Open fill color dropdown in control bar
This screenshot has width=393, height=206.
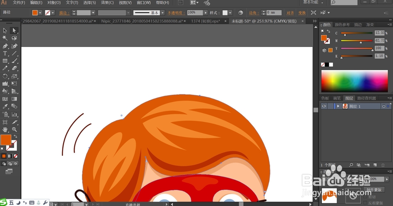(40, 13)
